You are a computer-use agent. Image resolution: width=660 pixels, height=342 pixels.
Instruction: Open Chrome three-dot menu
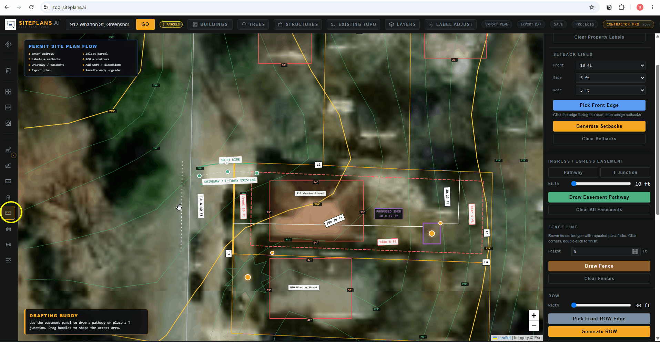pyautogui.click(x=652, y=7)
